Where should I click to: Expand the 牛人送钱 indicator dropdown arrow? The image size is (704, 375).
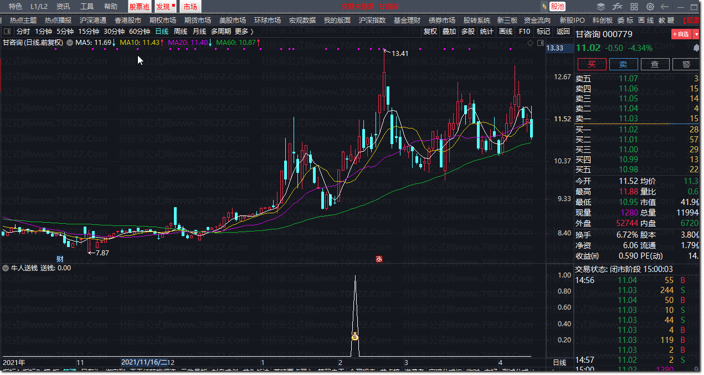point(6,268)
